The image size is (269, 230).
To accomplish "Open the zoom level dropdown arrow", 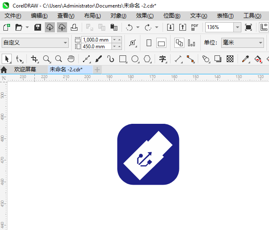I will [x=238, y=27].
